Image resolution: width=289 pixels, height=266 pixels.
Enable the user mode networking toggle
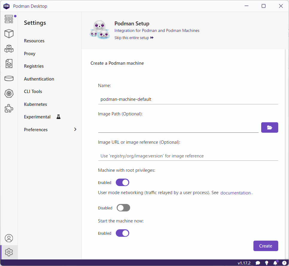coord(123,208)
